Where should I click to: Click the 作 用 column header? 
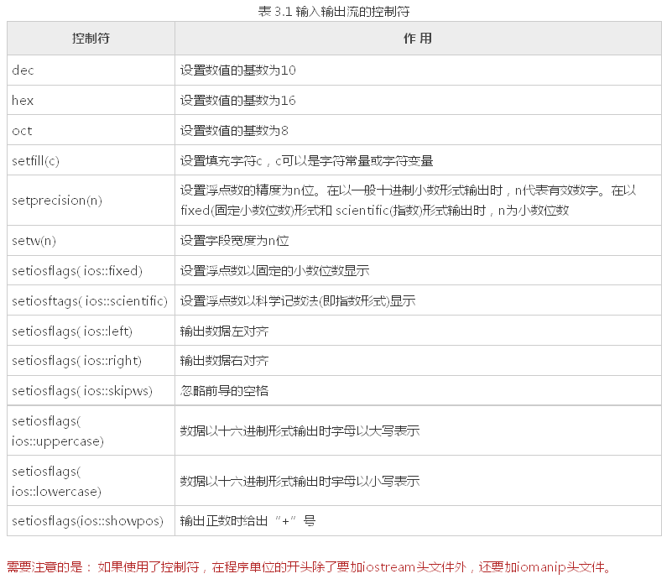pyautogui.click(x=417, y=39)
